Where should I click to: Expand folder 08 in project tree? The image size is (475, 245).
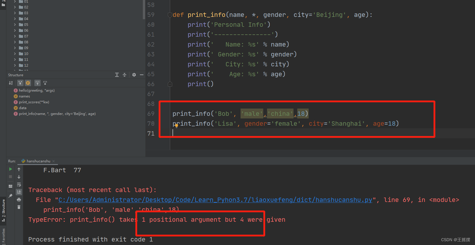tap(15, 42)
